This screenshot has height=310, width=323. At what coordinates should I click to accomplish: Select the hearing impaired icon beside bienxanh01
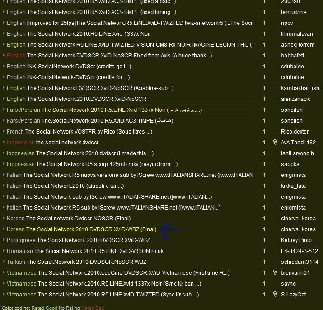pyautogui.click(x=275, y=272)
